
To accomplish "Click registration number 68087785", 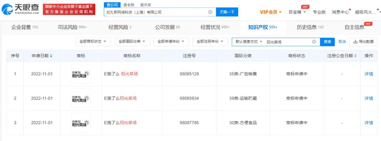I will [189, 123].
